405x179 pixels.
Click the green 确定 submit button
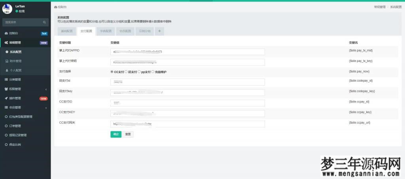point(116,134)
